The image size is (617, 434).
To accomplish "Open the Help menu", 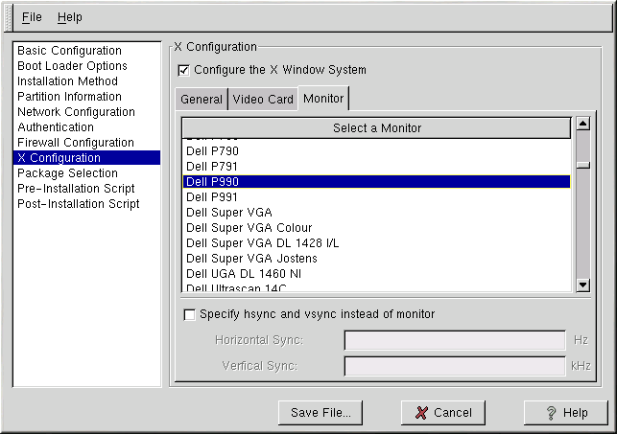I will (70, 17).
